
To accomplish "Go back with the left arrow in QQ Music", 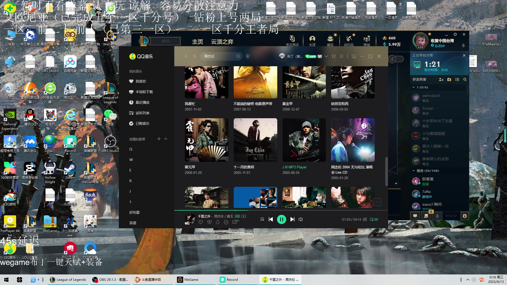I will 186,56.
